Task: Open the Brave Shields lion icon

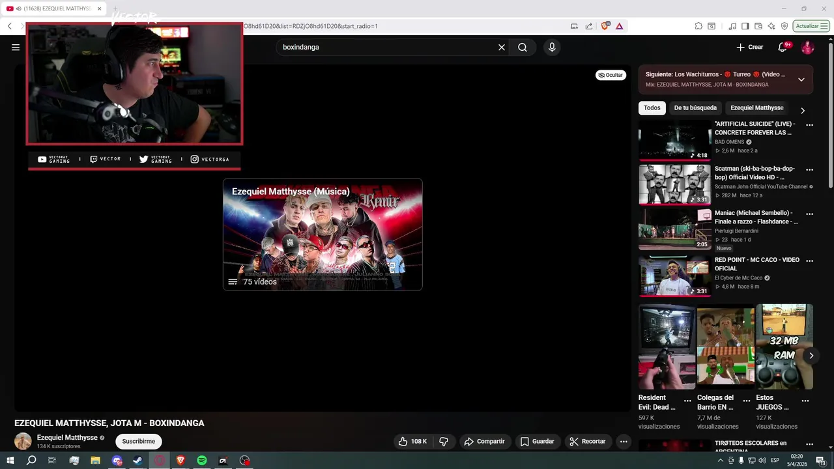Action: tap(605, 26)
